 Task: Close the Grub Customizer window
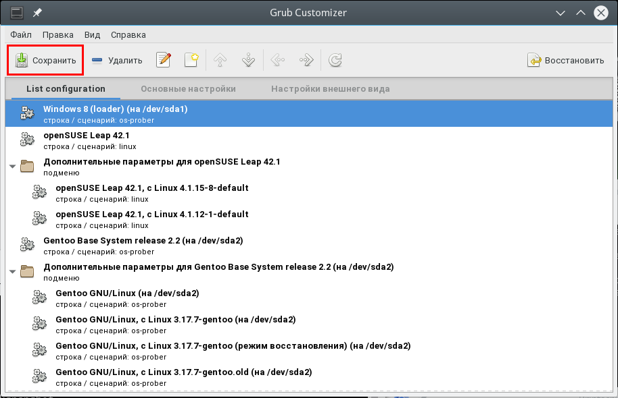[601, 13]
